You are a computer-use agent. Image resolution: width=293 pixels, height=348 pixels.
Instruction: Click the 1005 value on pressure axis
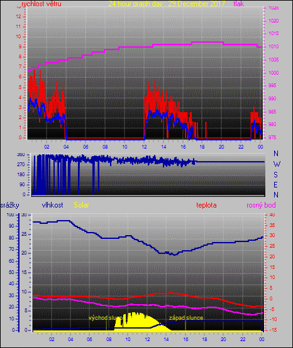(274, 60)
